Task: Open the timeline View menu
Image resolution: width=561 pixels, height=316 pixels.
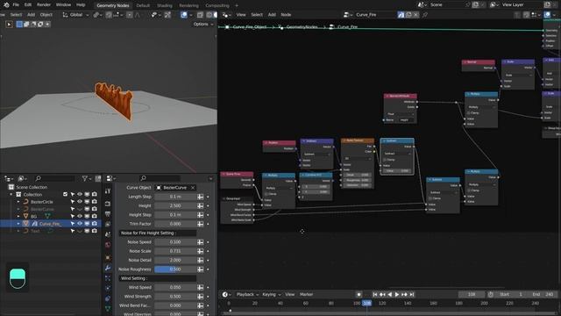Action: (290, 295)
